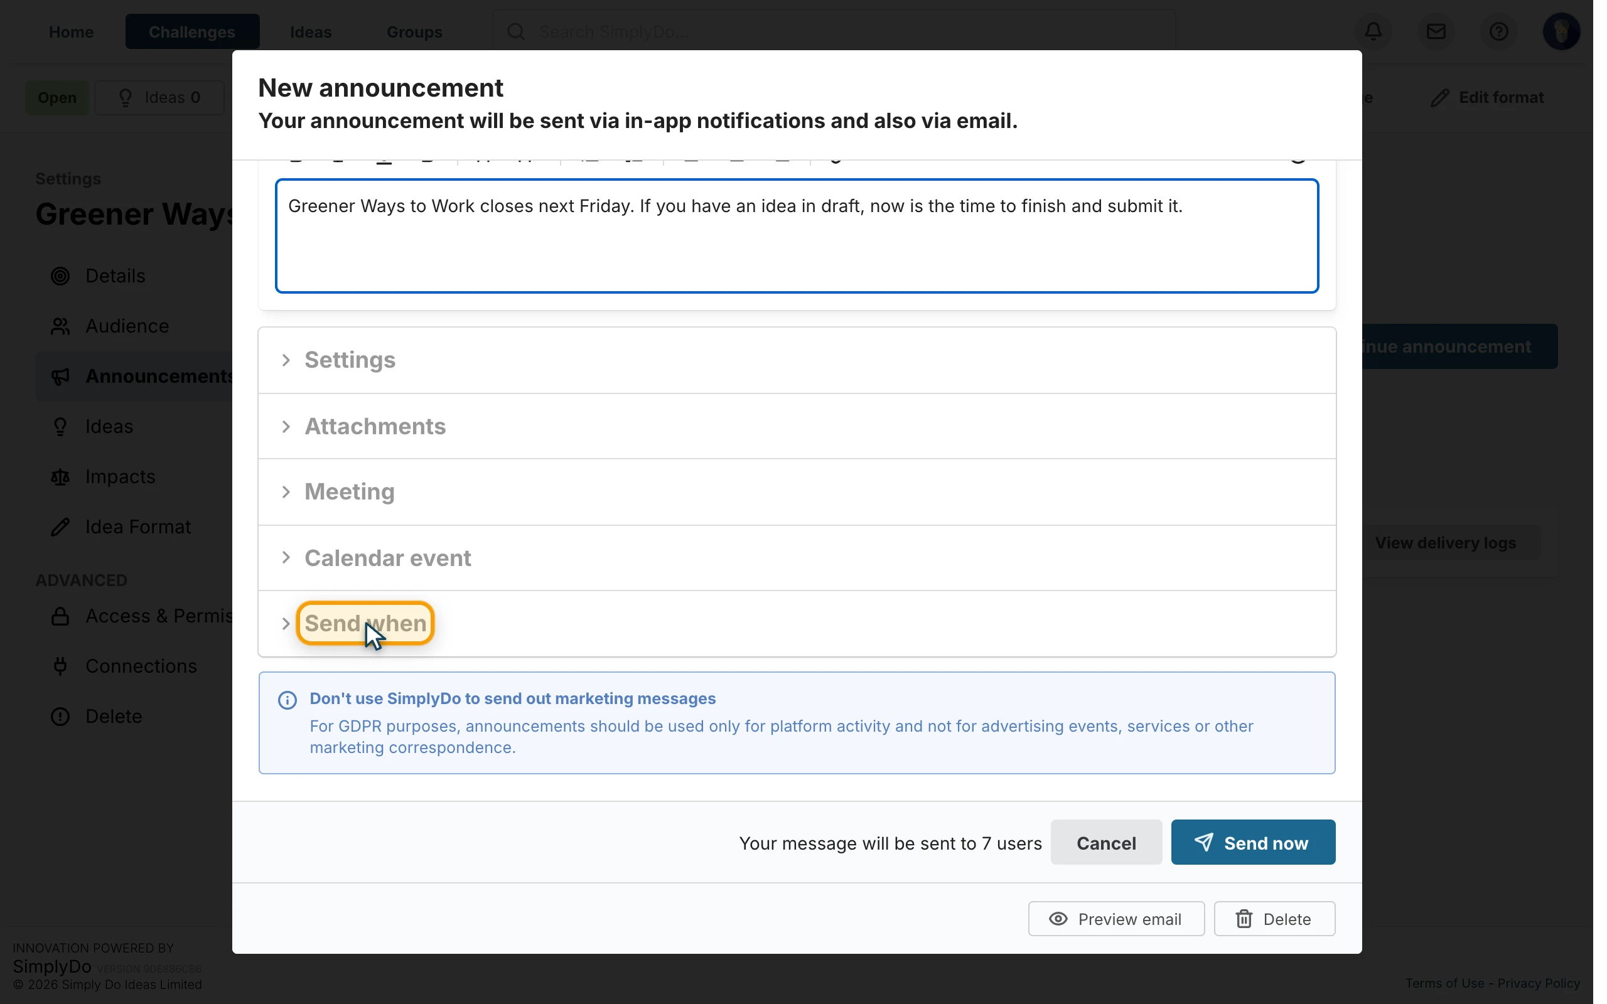Open the Ideas top navigation tab
The width and height of the screenshot is (1607, 1004).
click(x=310, y=32)
